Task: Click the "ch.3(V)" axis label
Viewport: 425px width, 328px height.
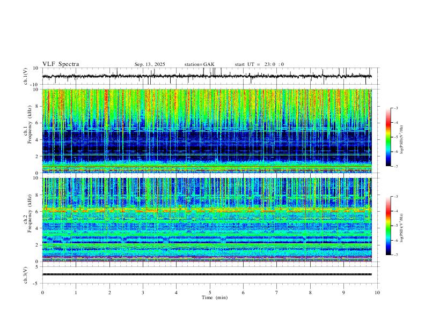Action: click(26, 275)
